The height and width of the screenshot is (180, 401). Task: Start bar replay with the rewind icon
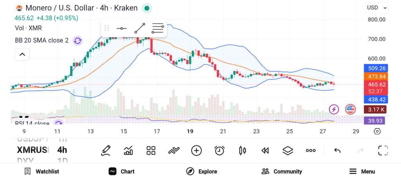coord(265,150)
